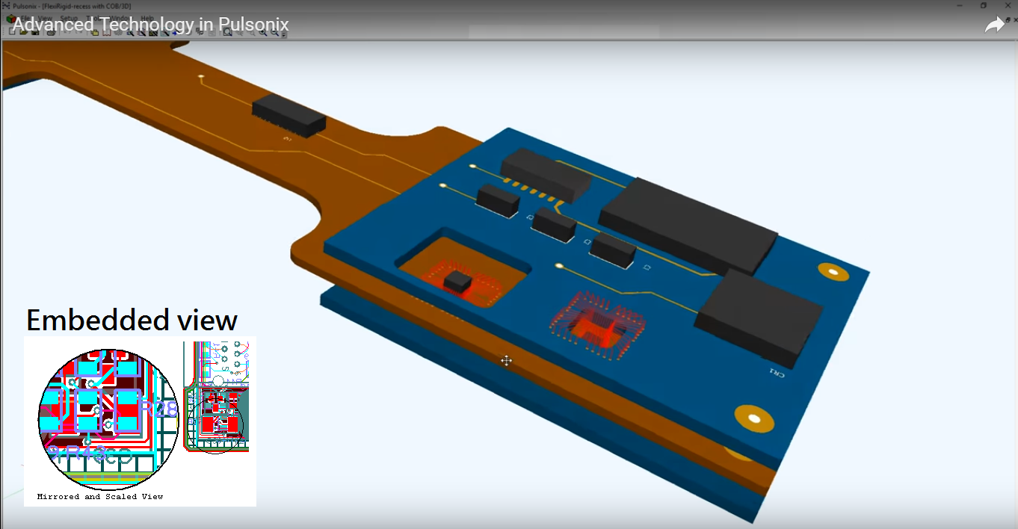Open the Help menu in Pulsonix
The height and width of the screenshot is (529, 1018).
(x=147, y=18)
